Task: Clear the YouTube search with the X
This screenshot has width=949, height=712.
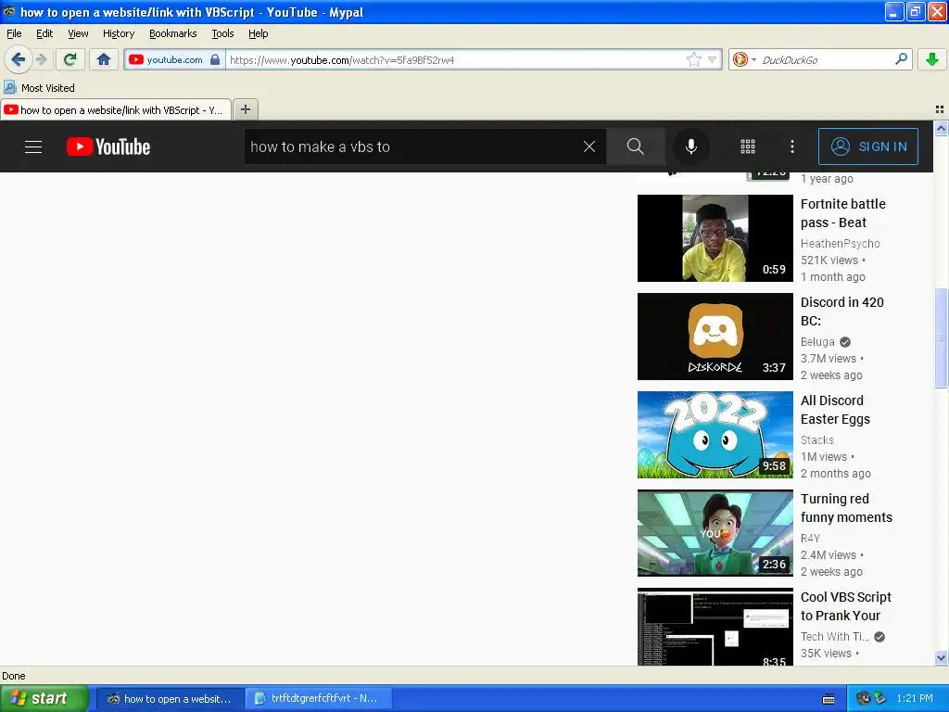Action: (588, 146)
